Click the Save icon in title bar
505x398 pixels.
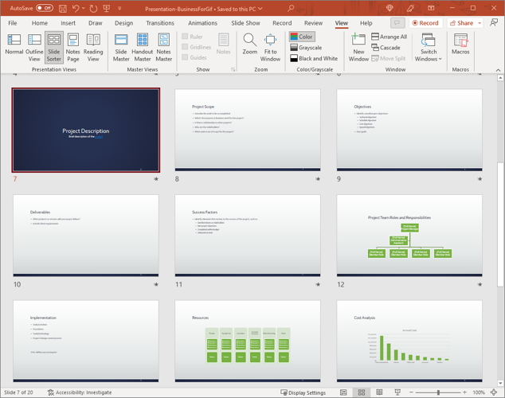(63, 9)
